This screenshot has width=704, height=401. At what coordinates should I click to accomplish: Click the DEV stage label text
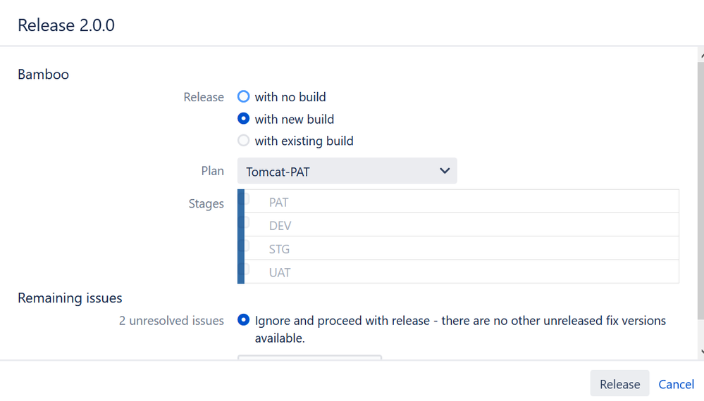(x=280, y=226)
